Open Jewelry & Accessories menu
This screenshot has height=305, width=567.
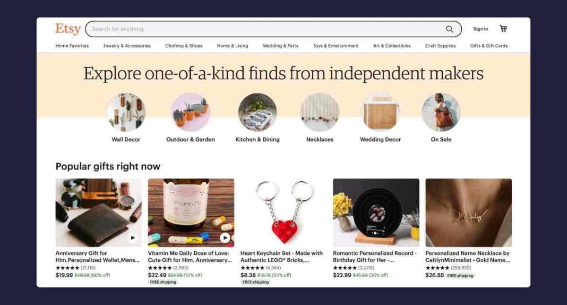(127, 46)
